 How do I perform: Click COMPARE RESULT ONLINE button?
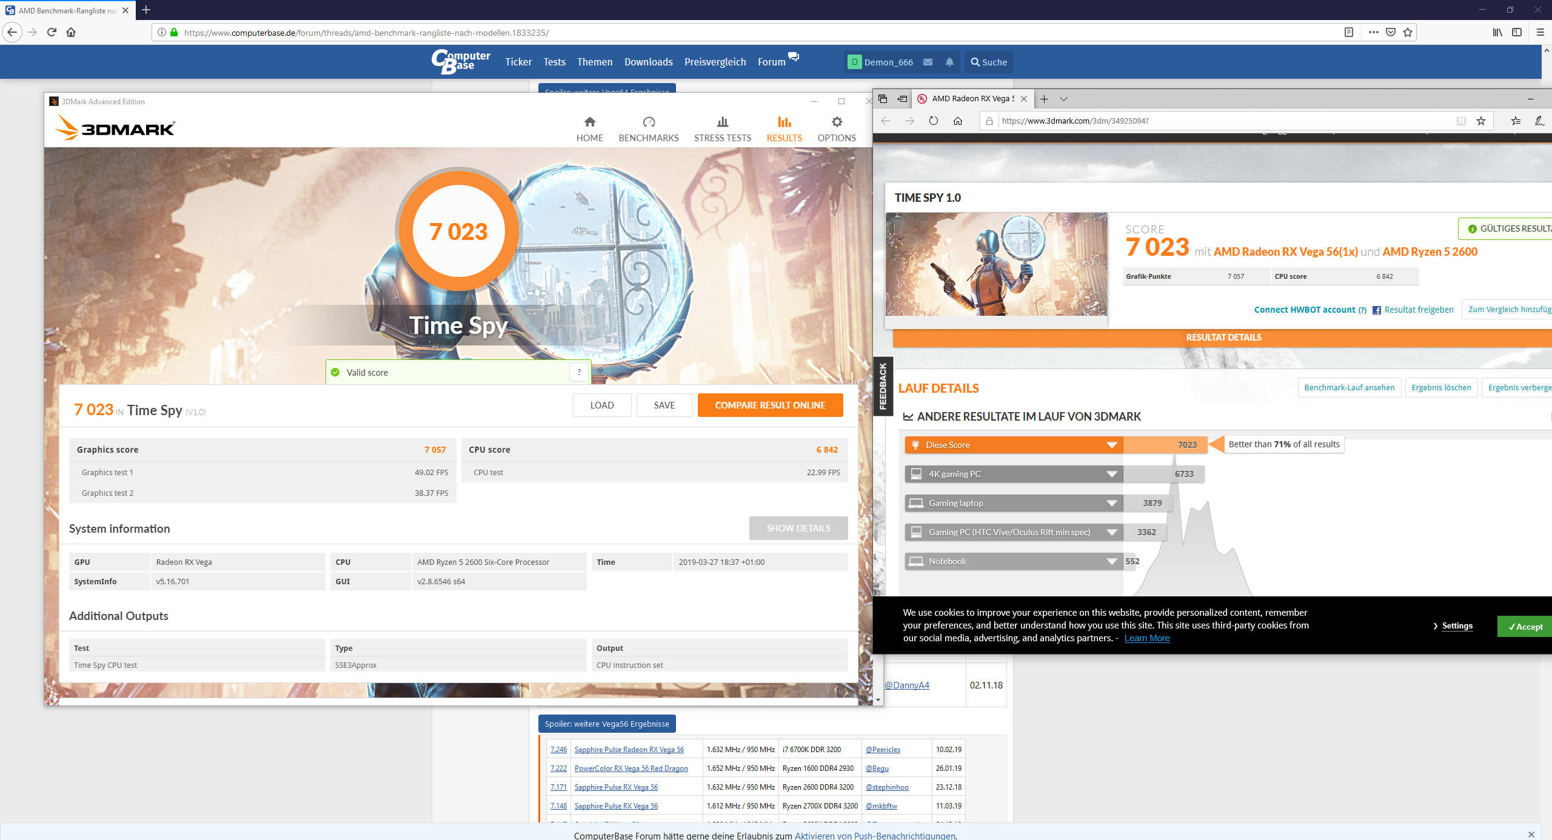[x=770, y=405]
